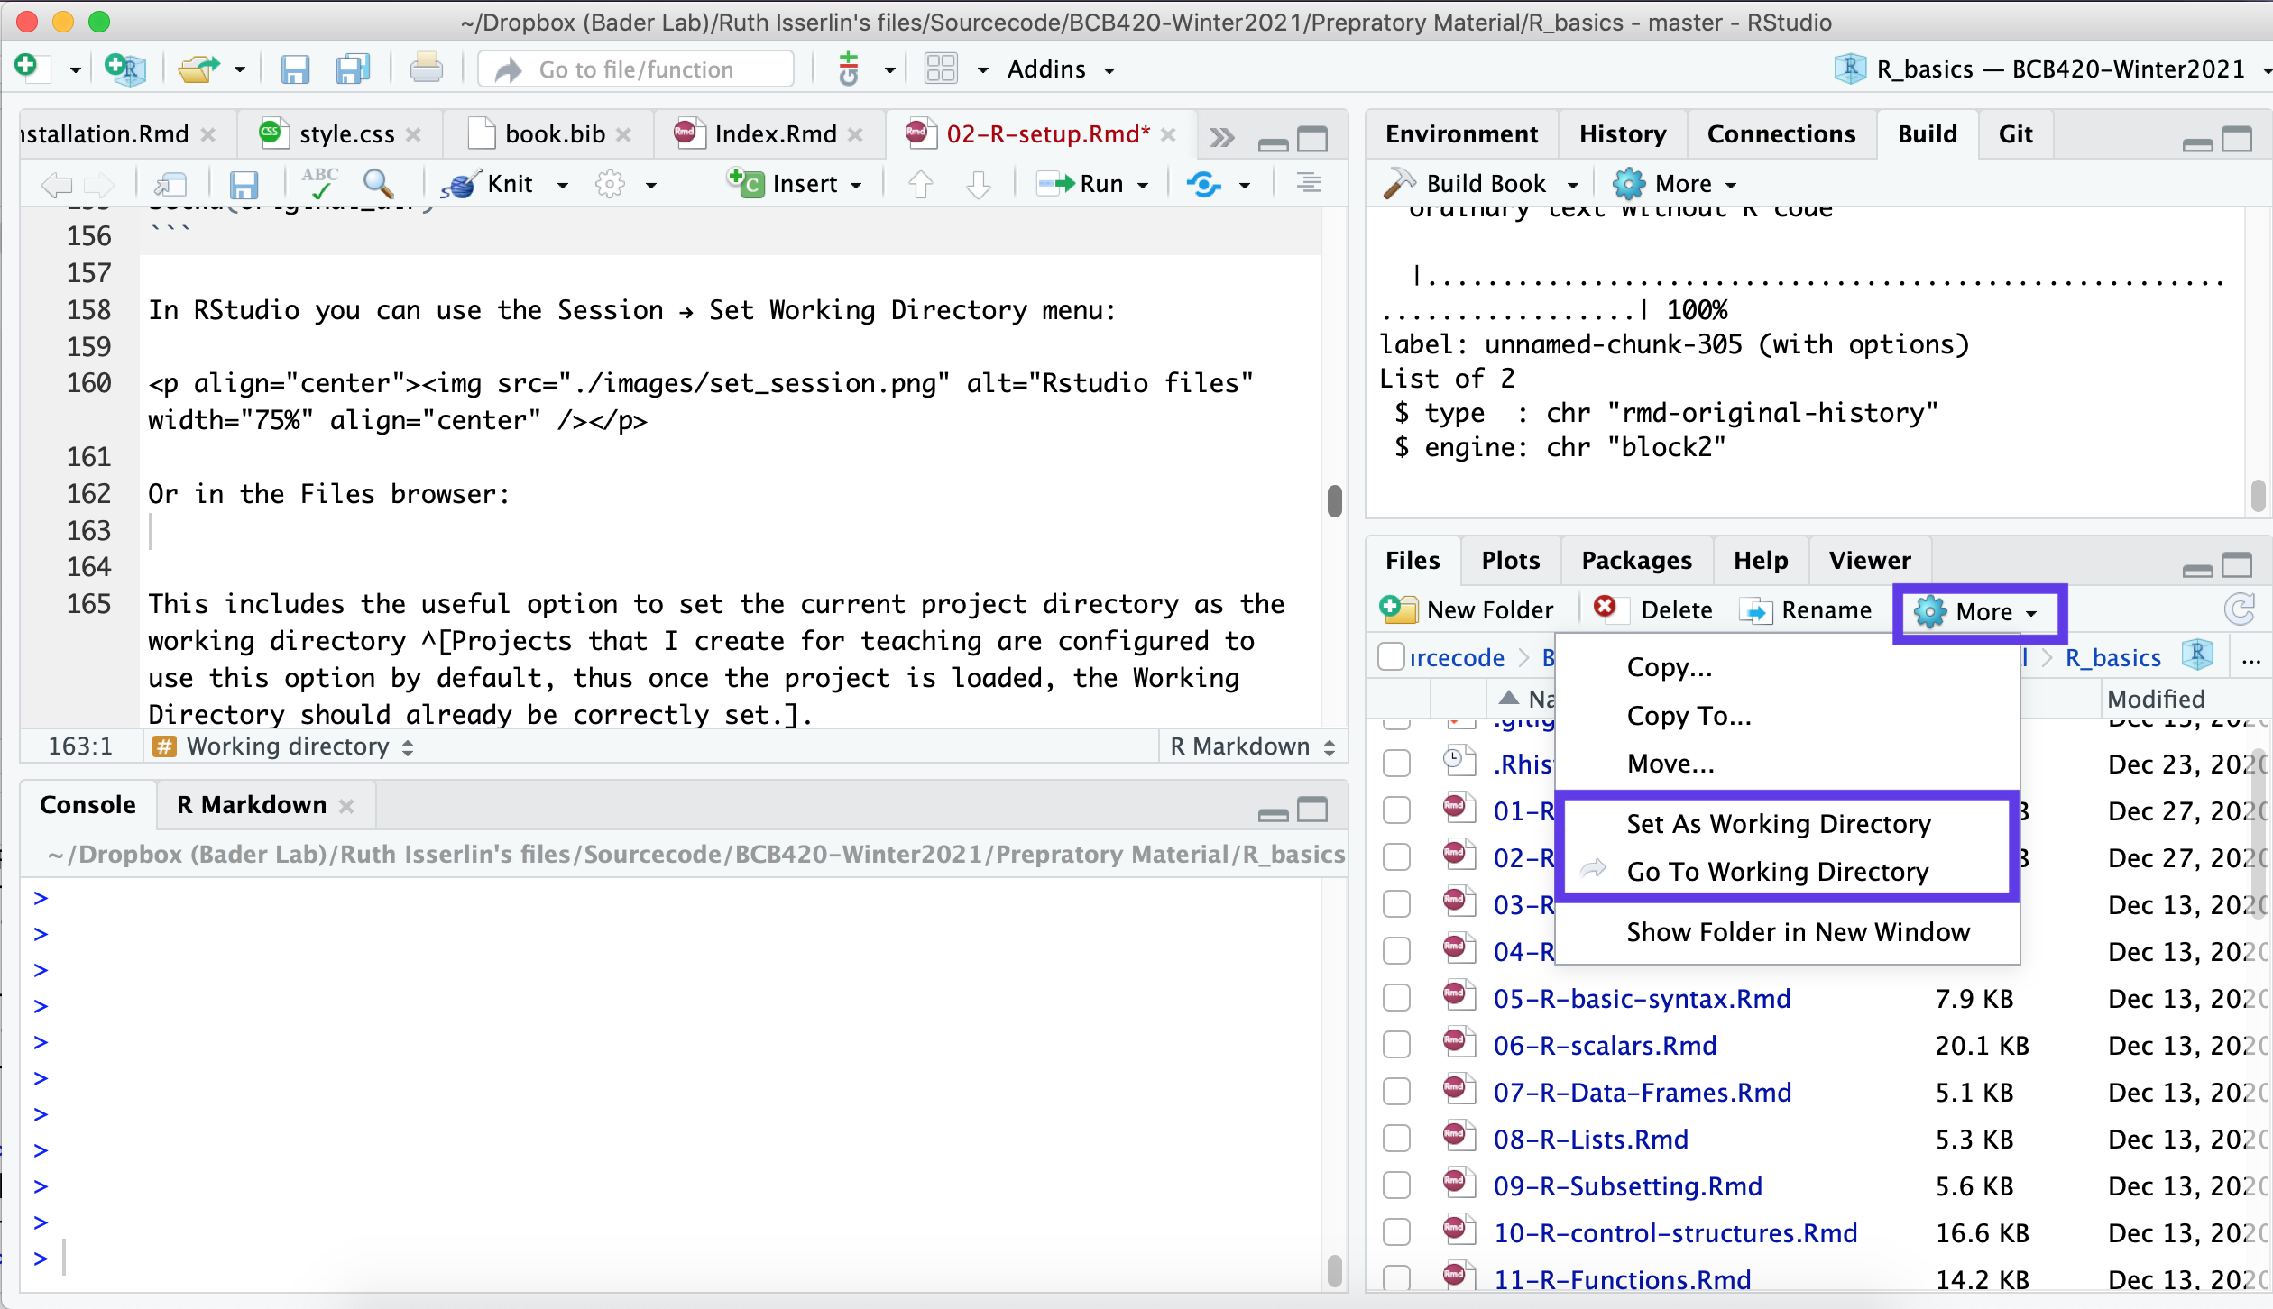Image resolution: width=2273 pixels, height=1309 pixels.
Task: Click the publish document icon
Action: pos(1204,185)
